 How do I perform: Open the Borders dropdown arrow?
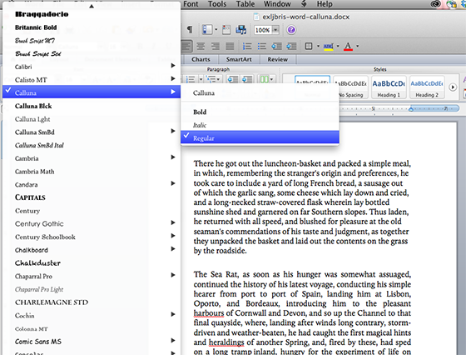click(x=318, y=46)
